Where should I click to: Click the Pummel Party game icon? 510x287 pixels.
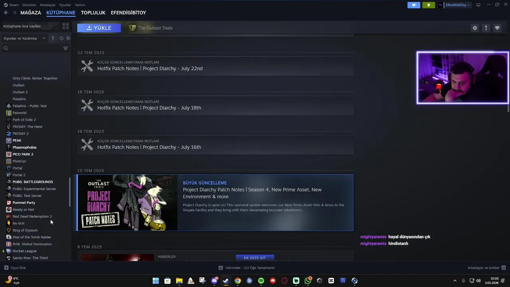tap(9, 202)
